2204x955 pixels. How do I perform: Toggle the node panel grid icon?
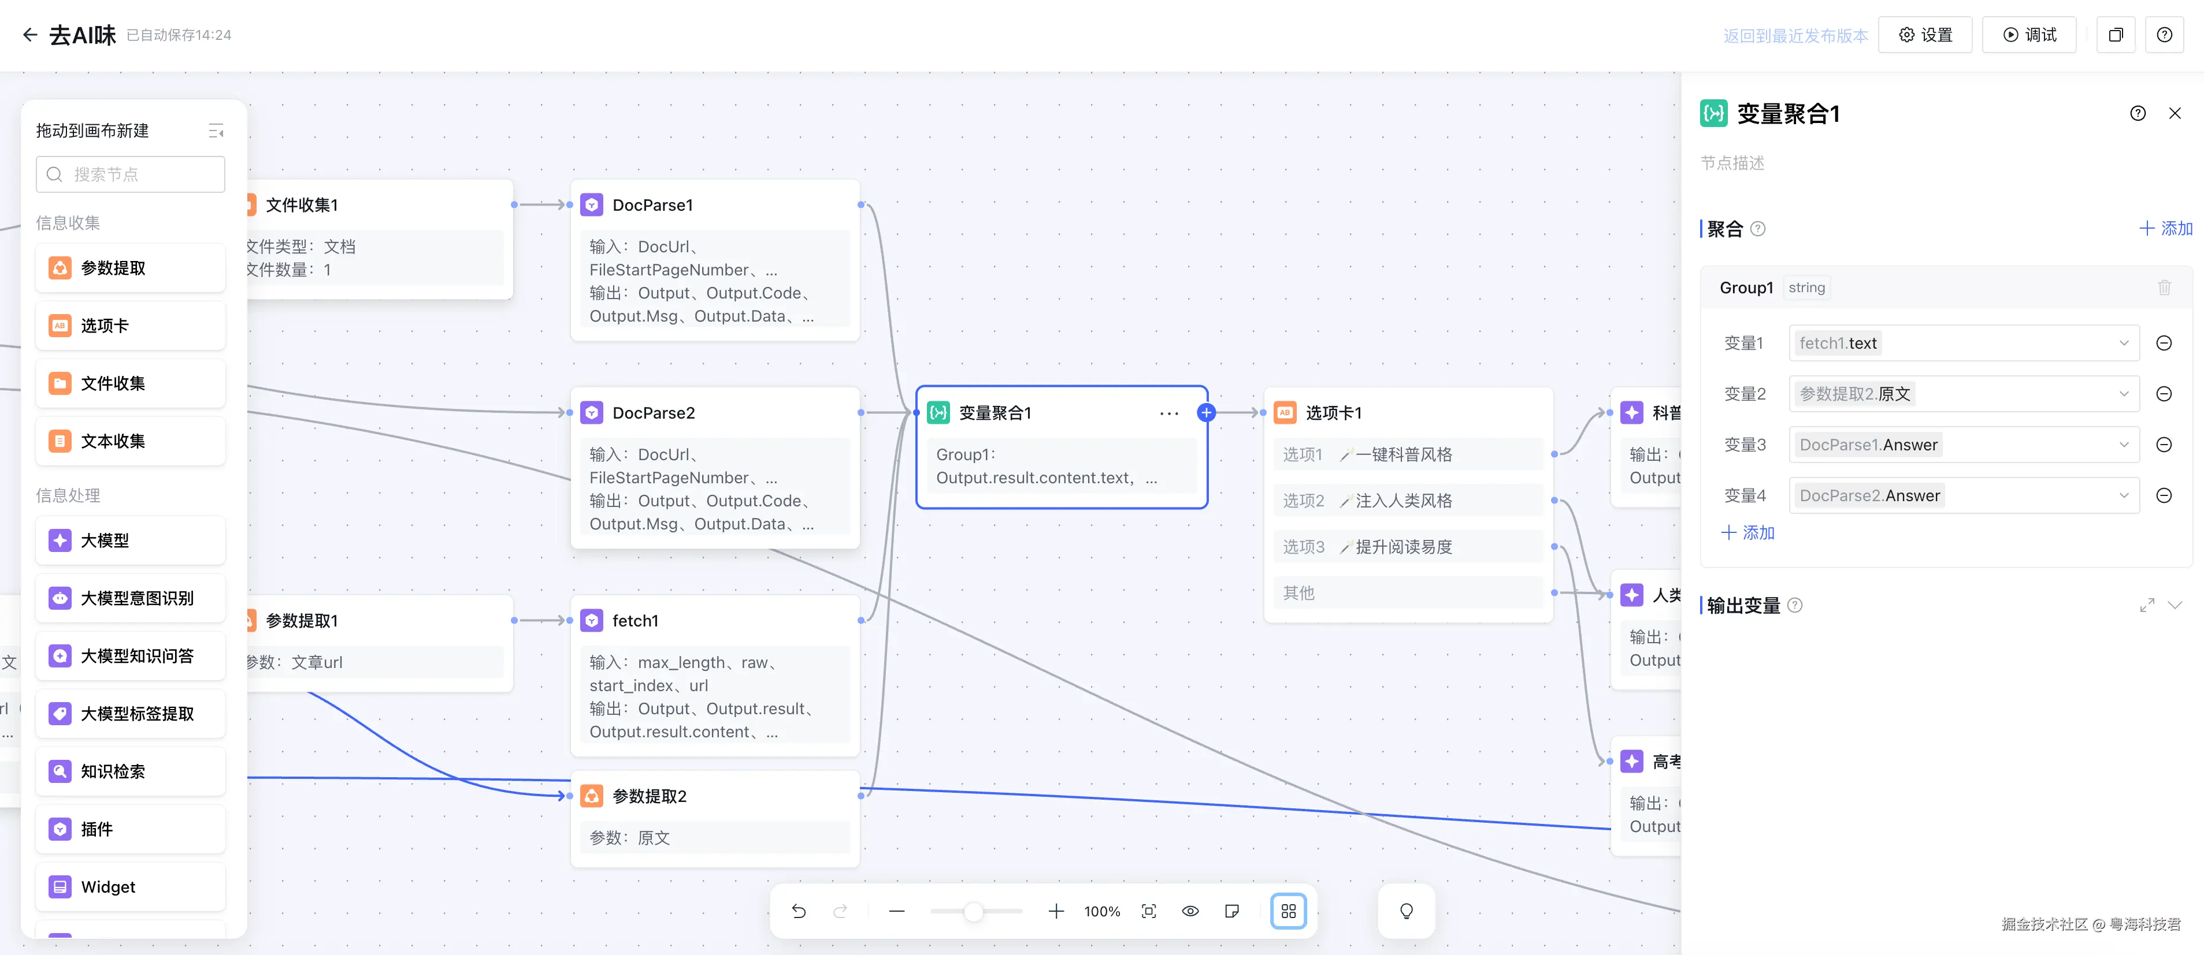(x=1289, y=911)
